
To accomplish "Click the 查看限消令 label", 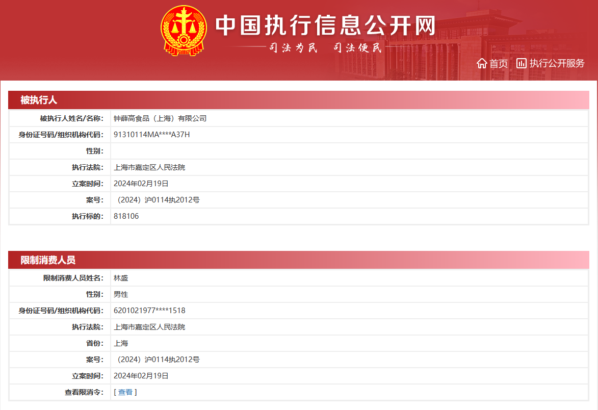I will pyautogui.click(x=84, y=392).
